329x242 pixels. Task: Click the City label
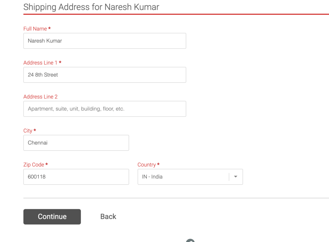click(28, 131)
